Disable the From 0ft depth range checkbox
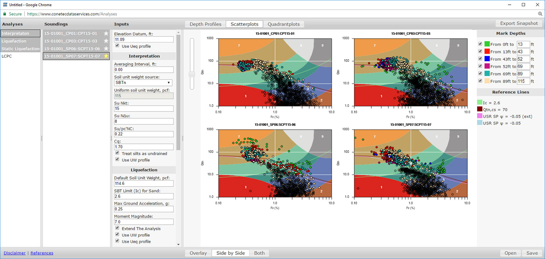Screen dimensions: 545x259 pos(480,44)
